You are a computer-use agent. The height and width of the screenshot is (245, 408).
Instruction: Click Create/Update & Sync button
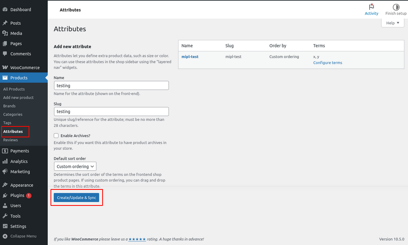[x=76, y=198]
